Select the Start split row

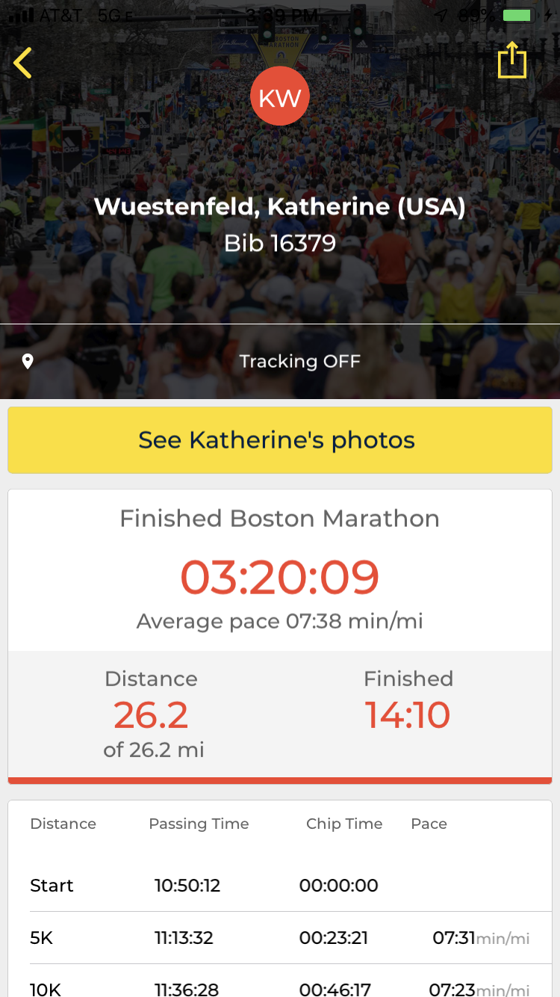[x=280, y=886]
